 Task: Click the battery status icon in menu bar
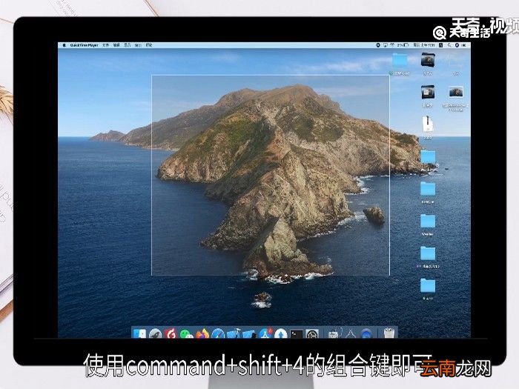click(x=406, y=45)
